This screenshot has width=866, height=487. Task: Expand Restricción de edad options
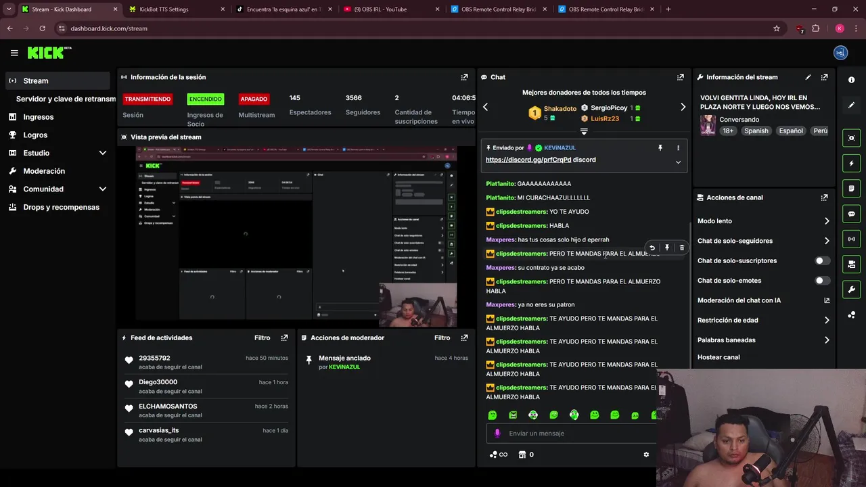pos(827,320)
